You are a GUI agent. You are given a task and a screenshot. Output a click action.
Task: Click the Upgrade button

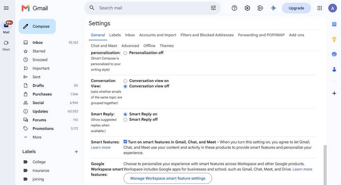296,8
